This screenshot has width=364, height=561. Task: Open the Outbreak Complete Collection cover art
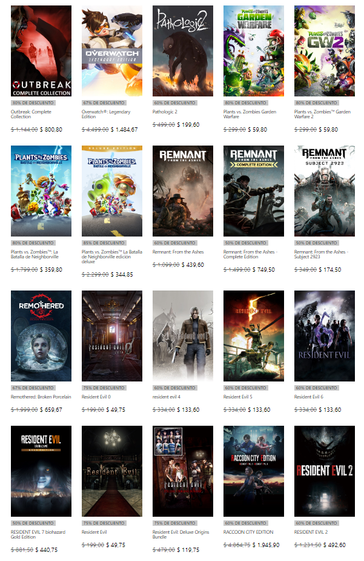coord(41,51)
